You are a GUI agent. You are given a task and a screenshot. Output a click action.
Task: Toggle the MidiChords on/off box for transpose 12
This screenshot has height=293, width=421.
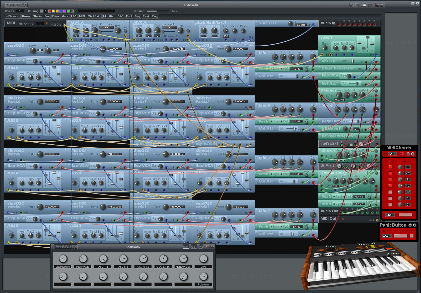coord(390,186)
